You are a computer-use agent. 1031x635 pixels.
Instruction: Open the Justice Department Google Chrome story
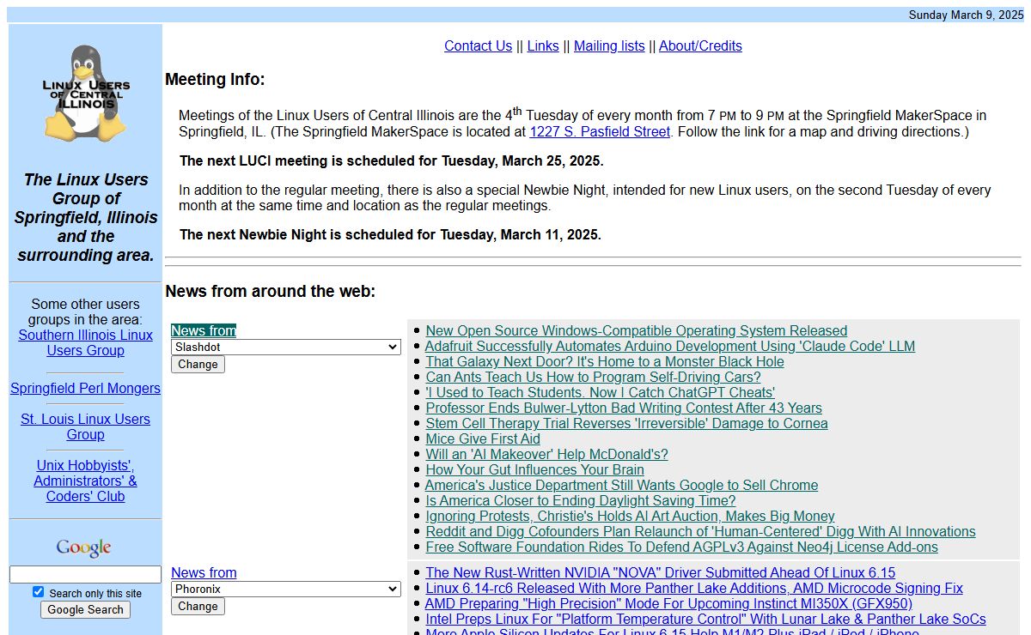click(x=621, y=486)
